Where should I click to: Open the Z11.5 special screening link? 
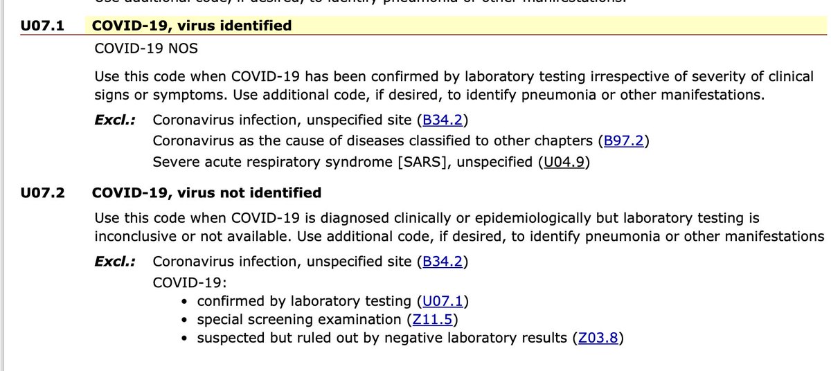[433, 320]
